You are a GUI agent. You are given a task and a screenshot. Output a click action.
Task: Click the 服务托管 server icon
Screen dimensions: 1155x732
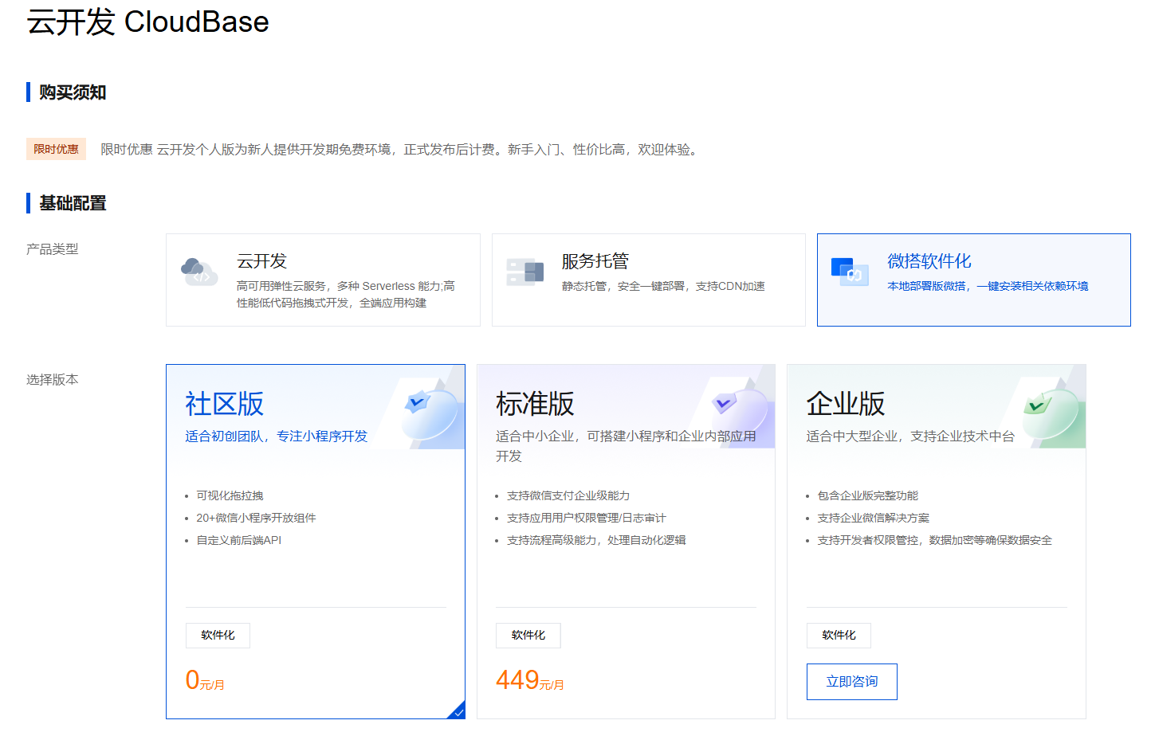click(525, 272)
